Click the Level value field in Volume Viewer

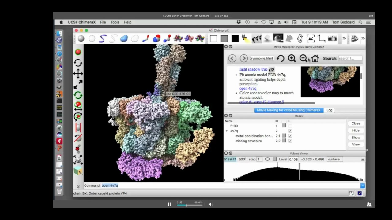293,159
